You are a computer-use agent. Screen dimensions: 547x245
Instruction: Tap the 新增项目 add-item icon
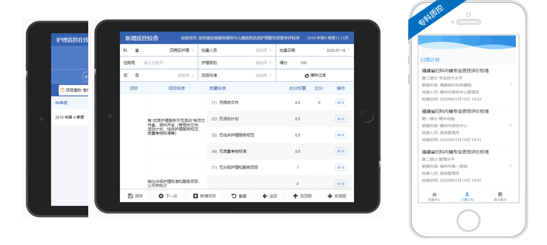pyautogui.click(x=195, y=196)
